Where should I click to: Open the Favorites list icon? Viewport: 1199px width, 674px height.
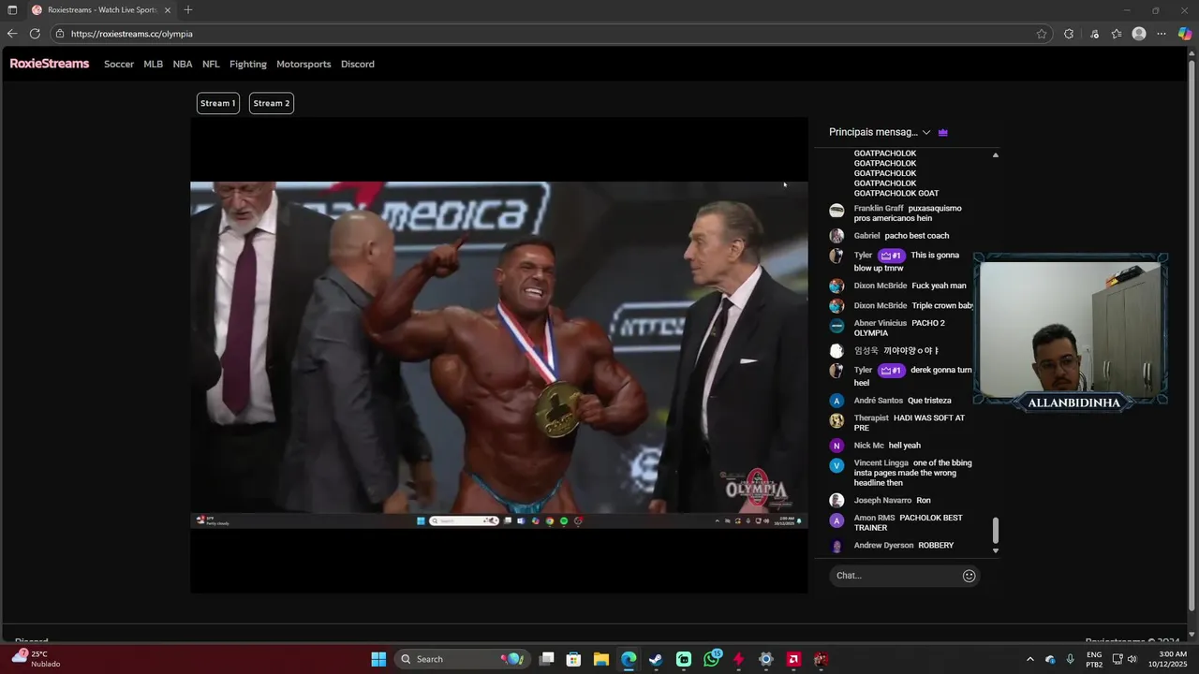click(1117, 34)
